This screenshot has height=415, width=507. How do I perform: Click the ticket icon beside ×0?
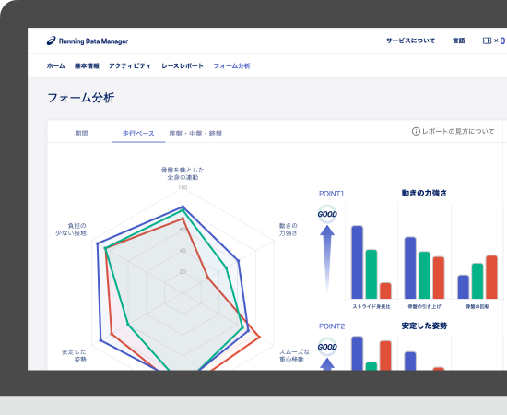click(x=487, y=41)
